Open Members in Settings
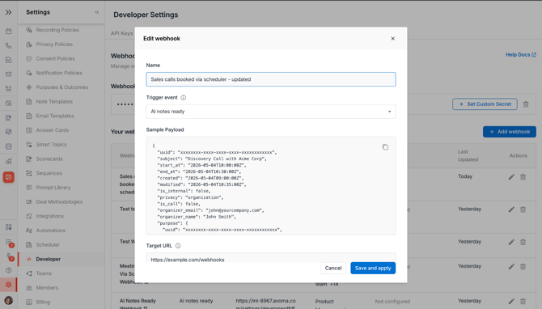The height and width of the screenshot is (309, 542). point(47,288)
